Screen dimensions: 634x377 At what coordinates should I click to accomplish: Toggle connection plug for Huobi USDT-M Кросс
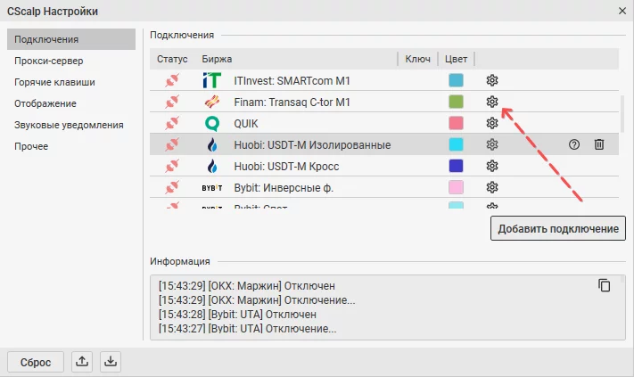point(173,166)
